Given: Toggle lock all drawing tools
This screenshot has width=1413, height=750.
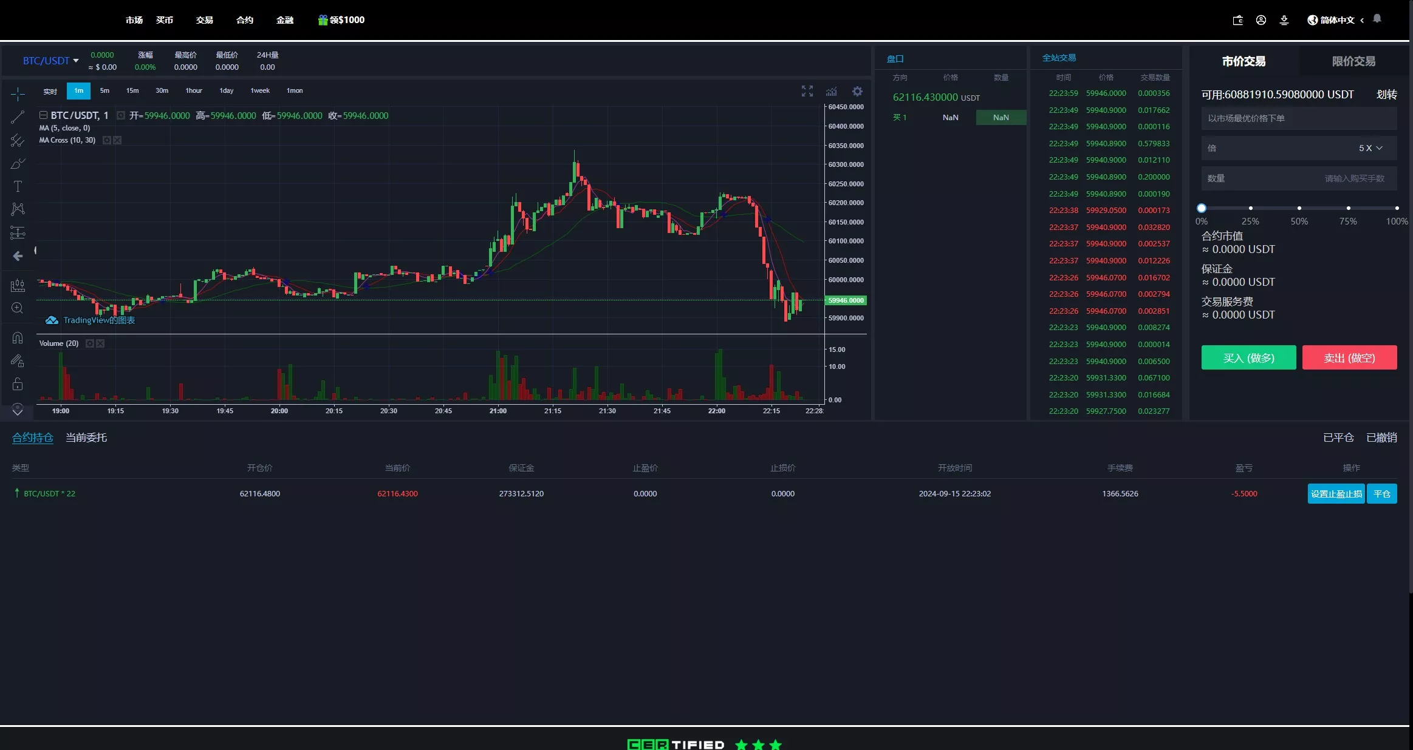Looking at the screenshot, I should [x=18, y=384].
